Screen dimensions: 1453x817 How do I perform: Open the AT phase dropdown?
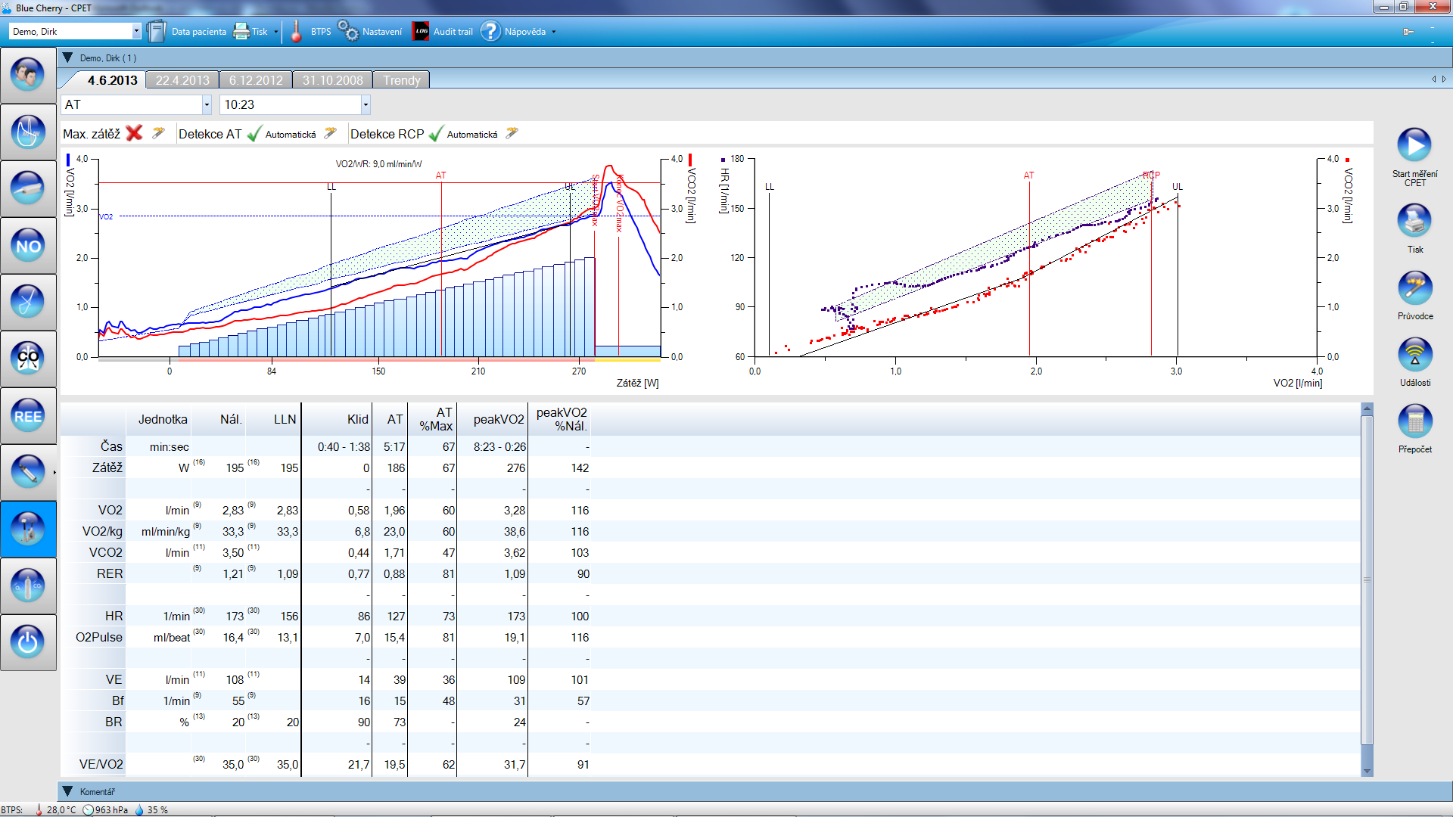click(207, 105)
